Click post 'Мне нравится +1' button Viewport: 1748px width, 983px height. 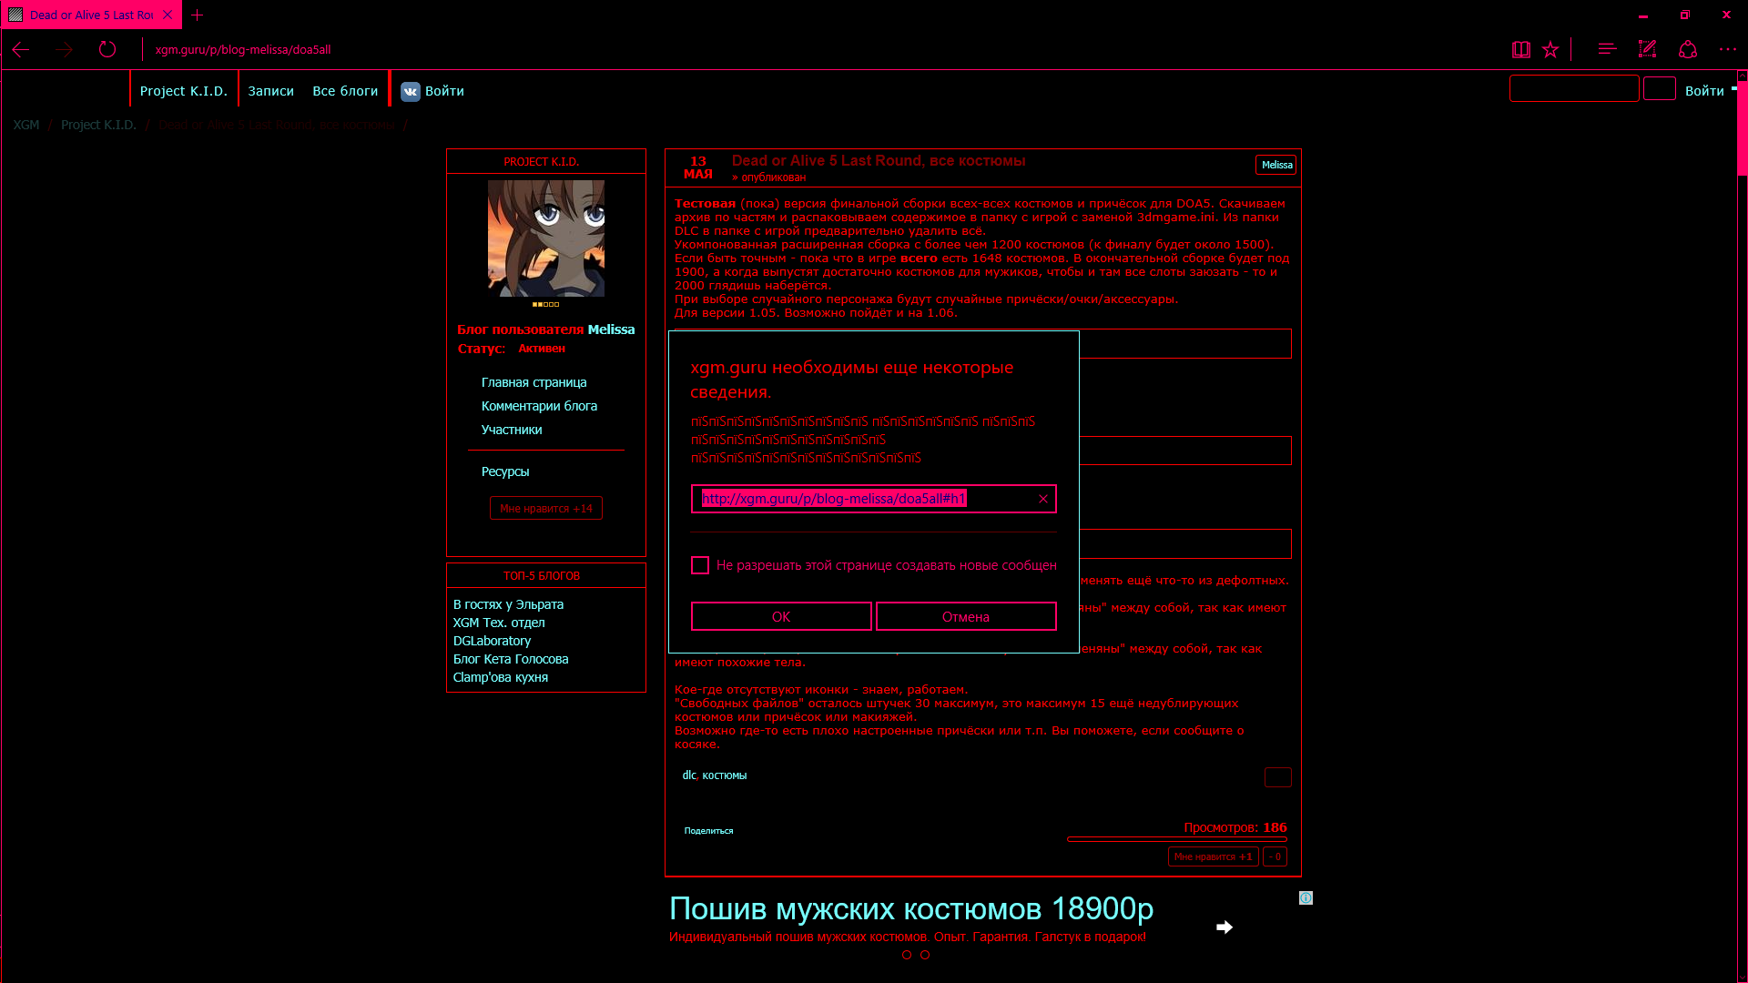tap(1214, 856)
